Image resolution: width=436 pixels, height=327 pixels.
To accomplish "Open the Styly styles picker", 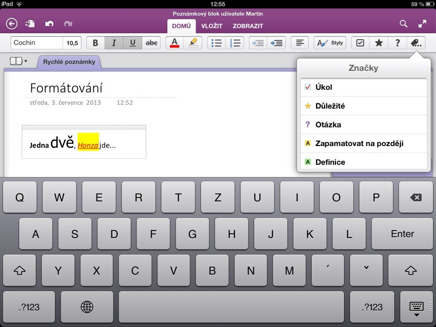I will [330, 42].
